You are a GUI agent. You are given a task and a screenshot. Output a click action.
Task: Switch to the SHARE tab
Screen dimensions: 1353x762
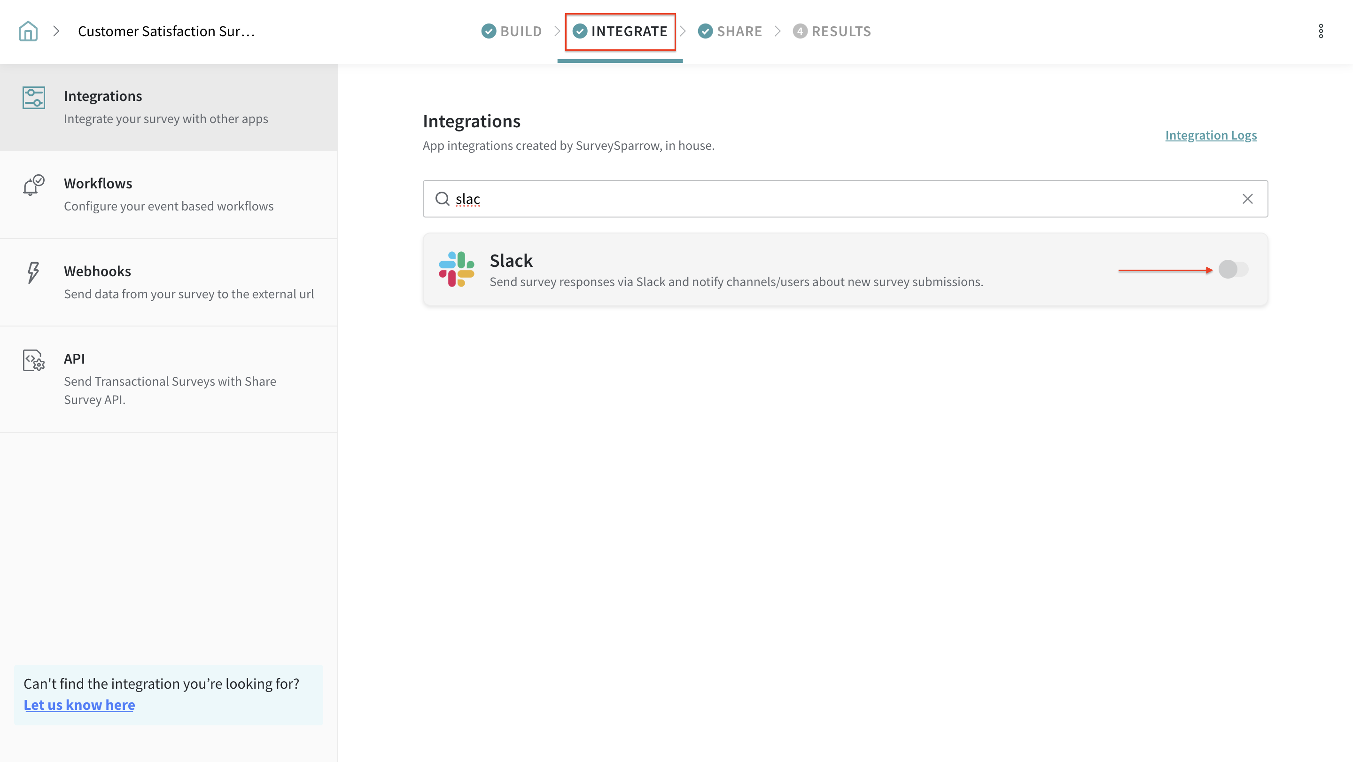730,31
